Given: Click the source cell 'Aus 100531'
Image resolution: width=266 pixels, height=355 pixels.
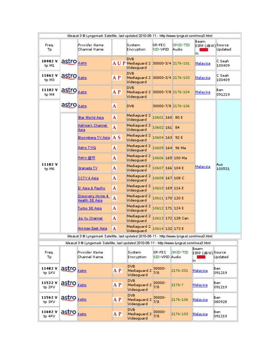Looking at the screenshot, I should point(229,167).
